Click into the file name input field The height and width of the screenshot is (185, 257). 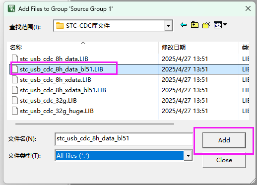[x=124, y=139]
